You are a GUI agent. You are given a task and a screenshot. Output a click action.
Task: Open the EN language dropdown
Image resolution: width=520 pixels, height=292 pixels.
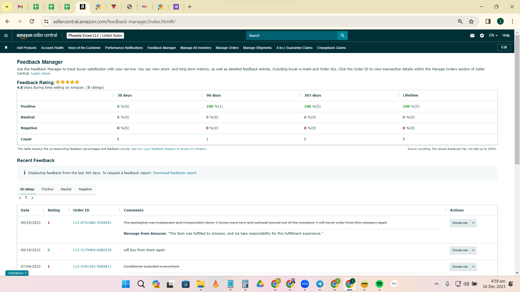(x=493, y=35)
